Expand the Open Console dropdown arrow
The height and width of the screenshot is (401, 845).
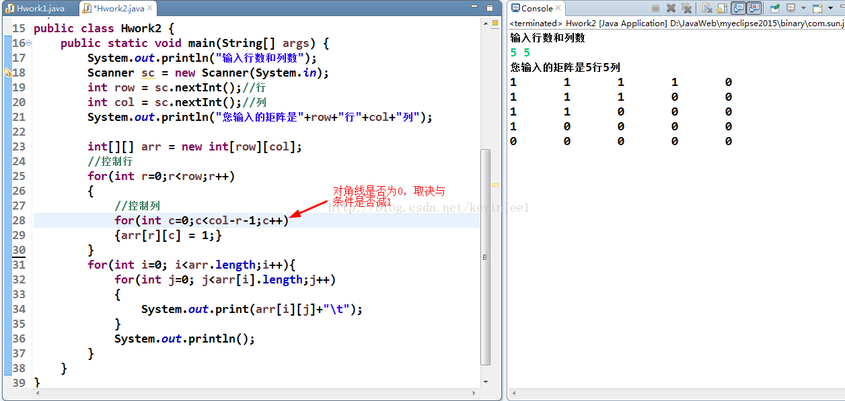(x=830, y=8)
